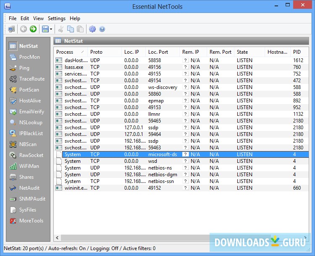Screen dimensions: 315x256
Task: Expand the Save dropdown arrow in toolbar
Action: point(51,29)
